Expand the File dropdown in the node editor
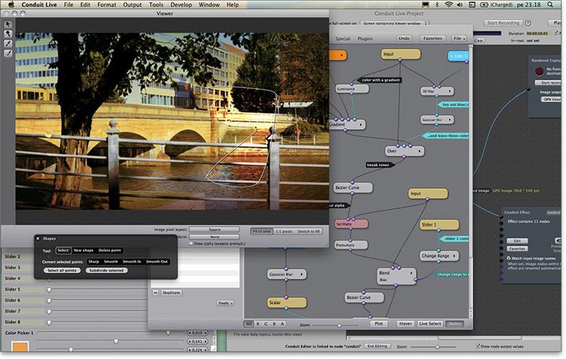566x359 pixels. [x=459, y=39]
